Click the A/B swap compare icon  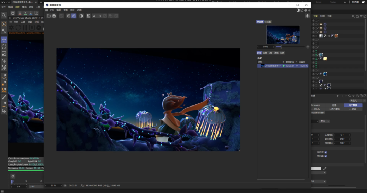pyautogui.click(x=88, y=16)
